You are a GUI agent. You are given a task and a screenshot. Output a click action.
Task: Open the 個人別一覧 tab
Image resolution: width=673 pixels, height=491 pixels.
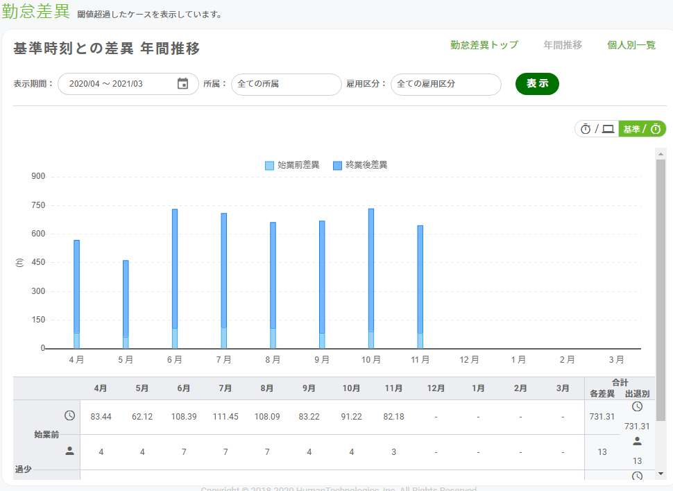click(631, 45)
